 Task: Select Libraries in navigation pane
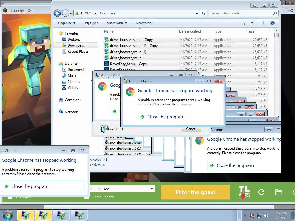click(68, 64)
